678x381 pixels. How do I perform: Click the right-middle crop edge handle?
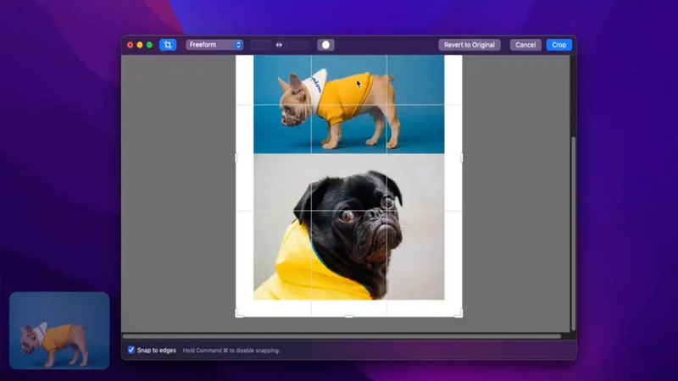pyautogui.click(x=462, y=157)
